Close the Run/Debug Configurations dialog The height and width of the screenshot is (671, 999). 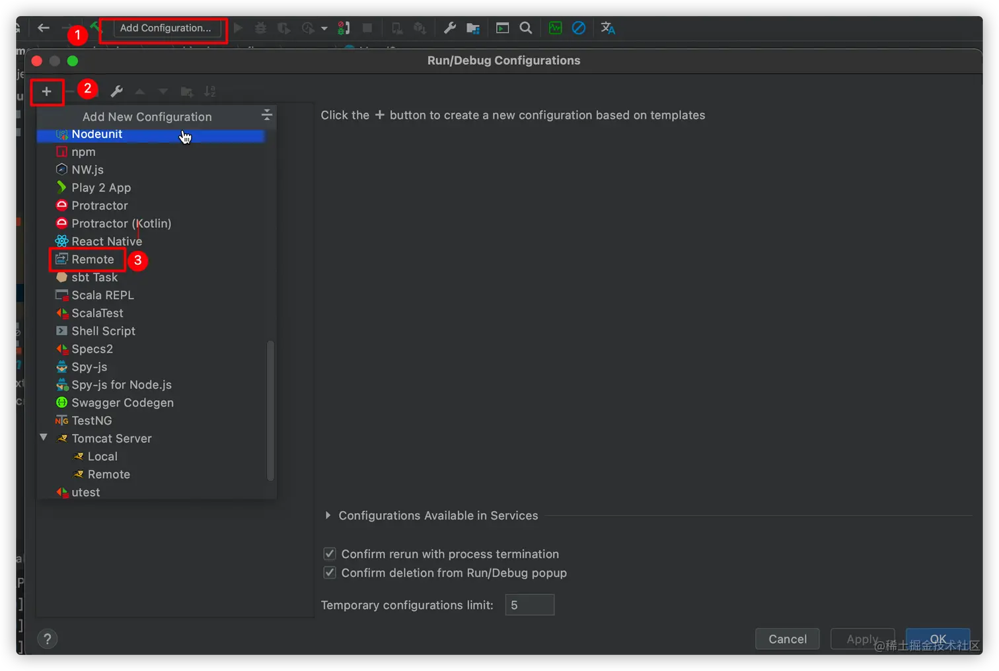[x=37, y=61]
